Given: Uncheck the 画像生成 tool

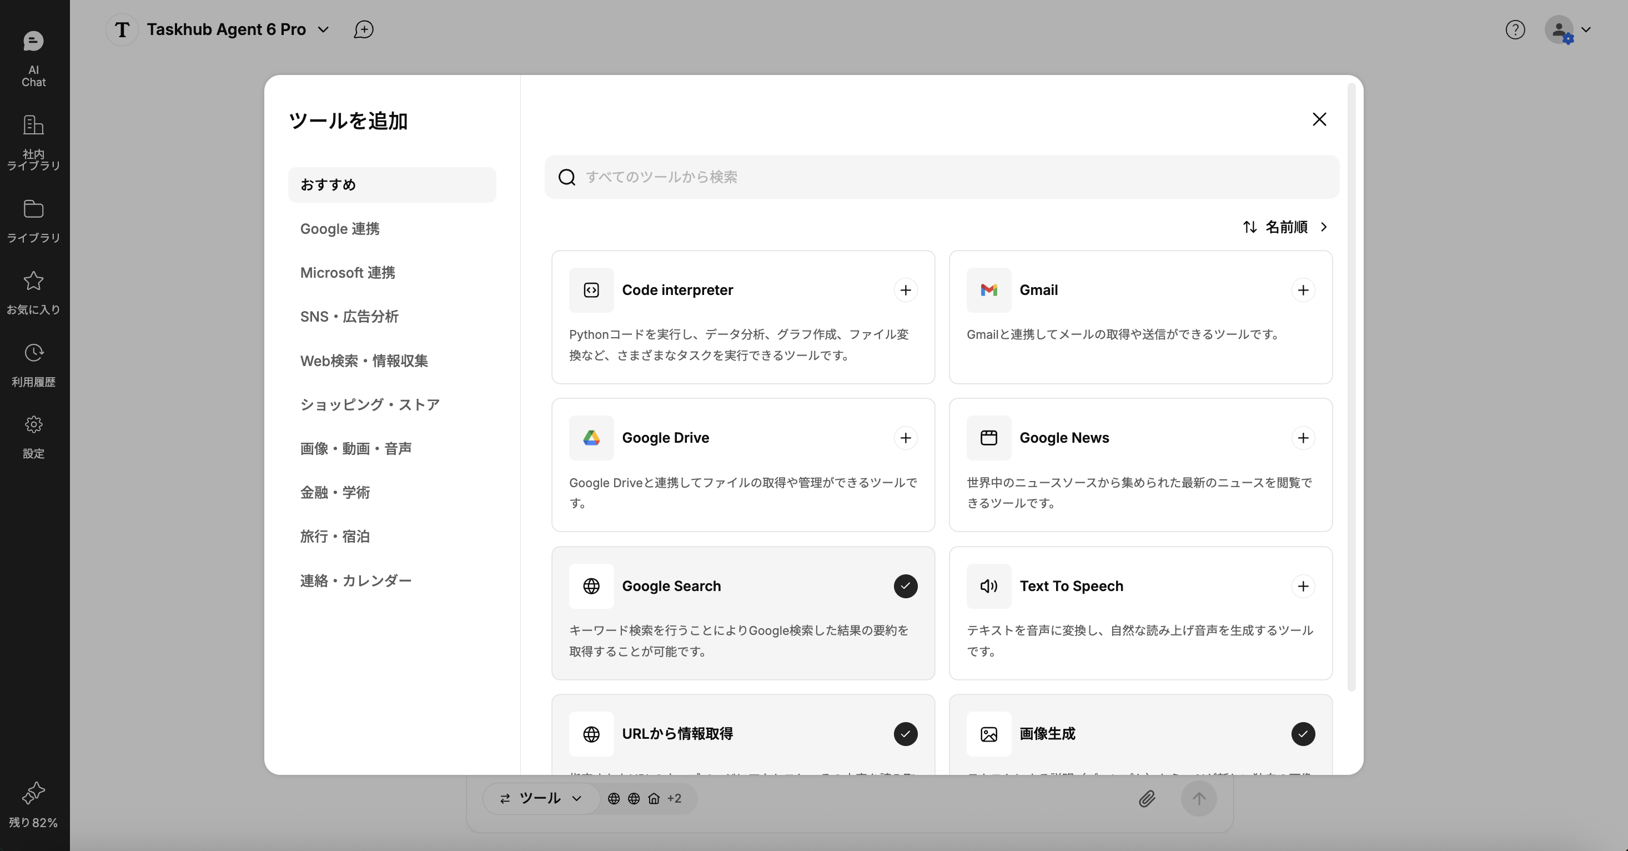Looking at the screenshot, I should tap(1303, 734).
